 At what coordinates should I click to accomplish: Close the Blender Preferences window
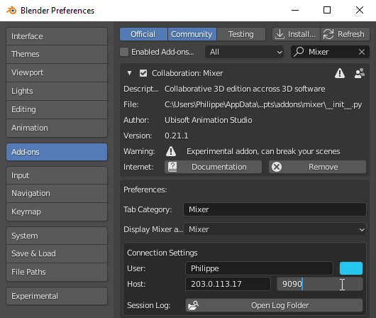click(x=360, y=11)
